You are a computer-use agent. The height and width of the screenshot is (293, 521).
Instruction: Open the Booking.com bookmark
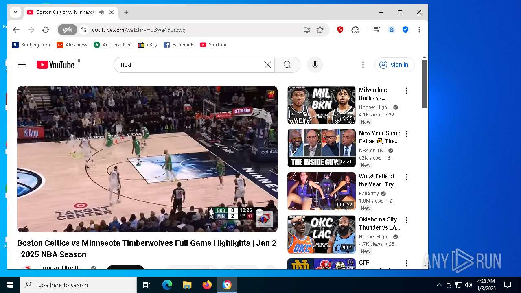click(x=31, y=45)
